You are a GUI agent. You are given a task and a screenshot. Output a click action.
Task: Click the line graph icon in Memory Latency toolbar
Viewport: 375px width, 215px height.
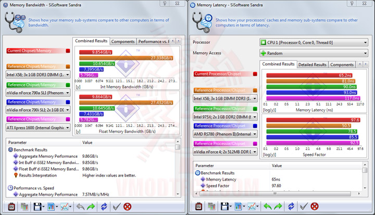pos(252,206)
